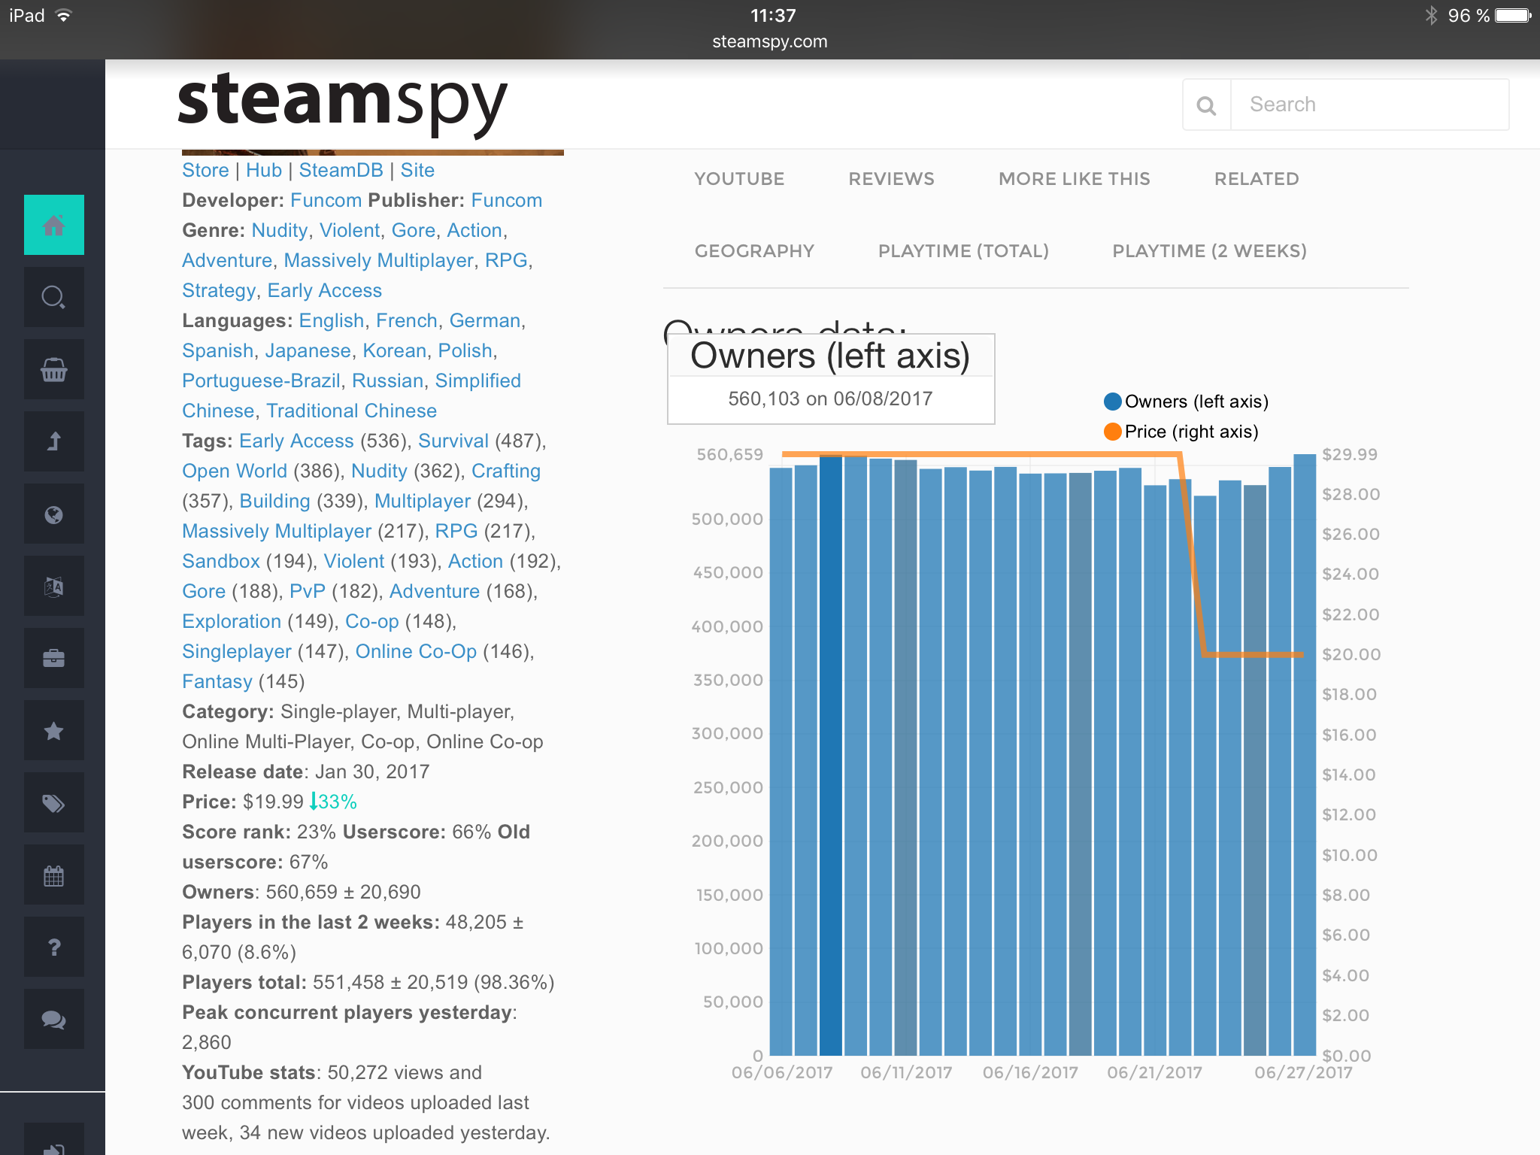Image resolution: width=1540 pixels, height=1155 pixels.
Task: Open the Strategy genre link
Action: (x=219, y=290)
